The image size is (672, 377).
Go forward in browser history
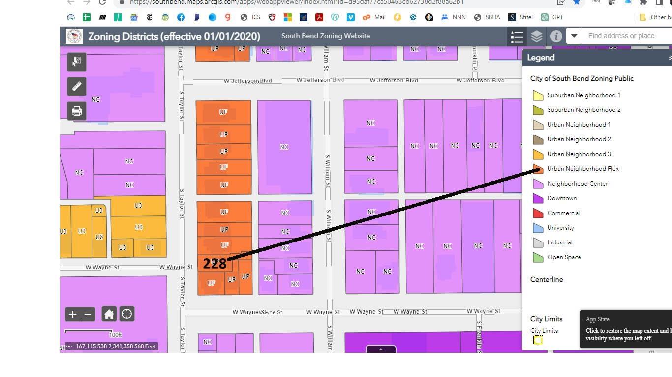87,2
